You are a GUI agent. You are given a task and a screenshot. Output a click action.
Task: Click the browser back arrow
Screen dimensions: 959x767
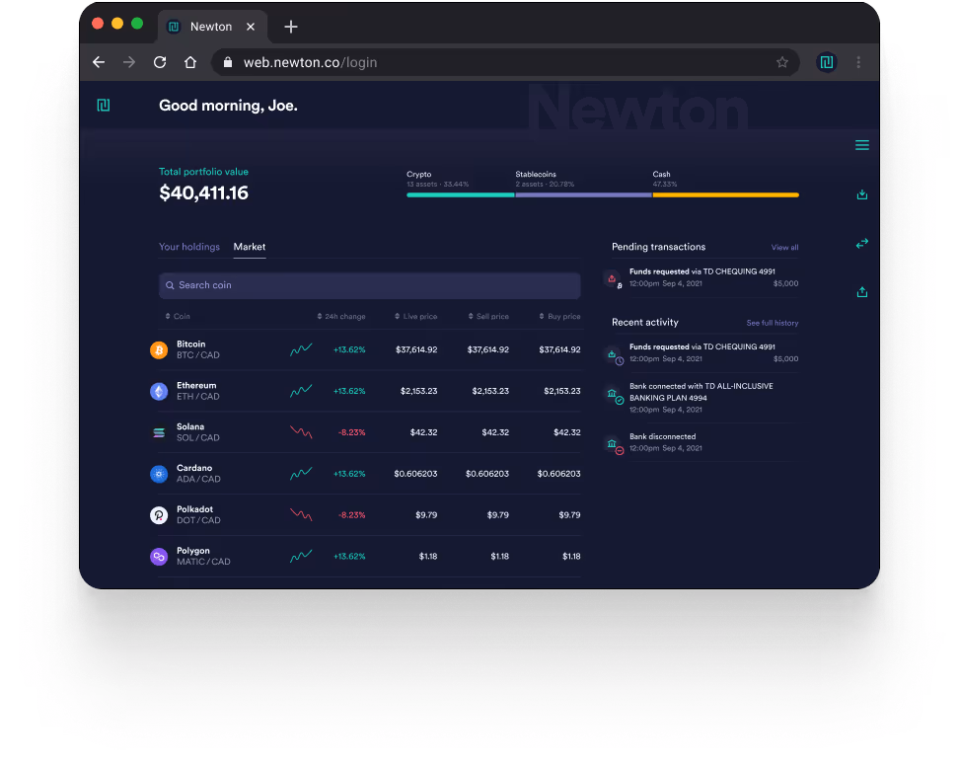coord(99,62)
